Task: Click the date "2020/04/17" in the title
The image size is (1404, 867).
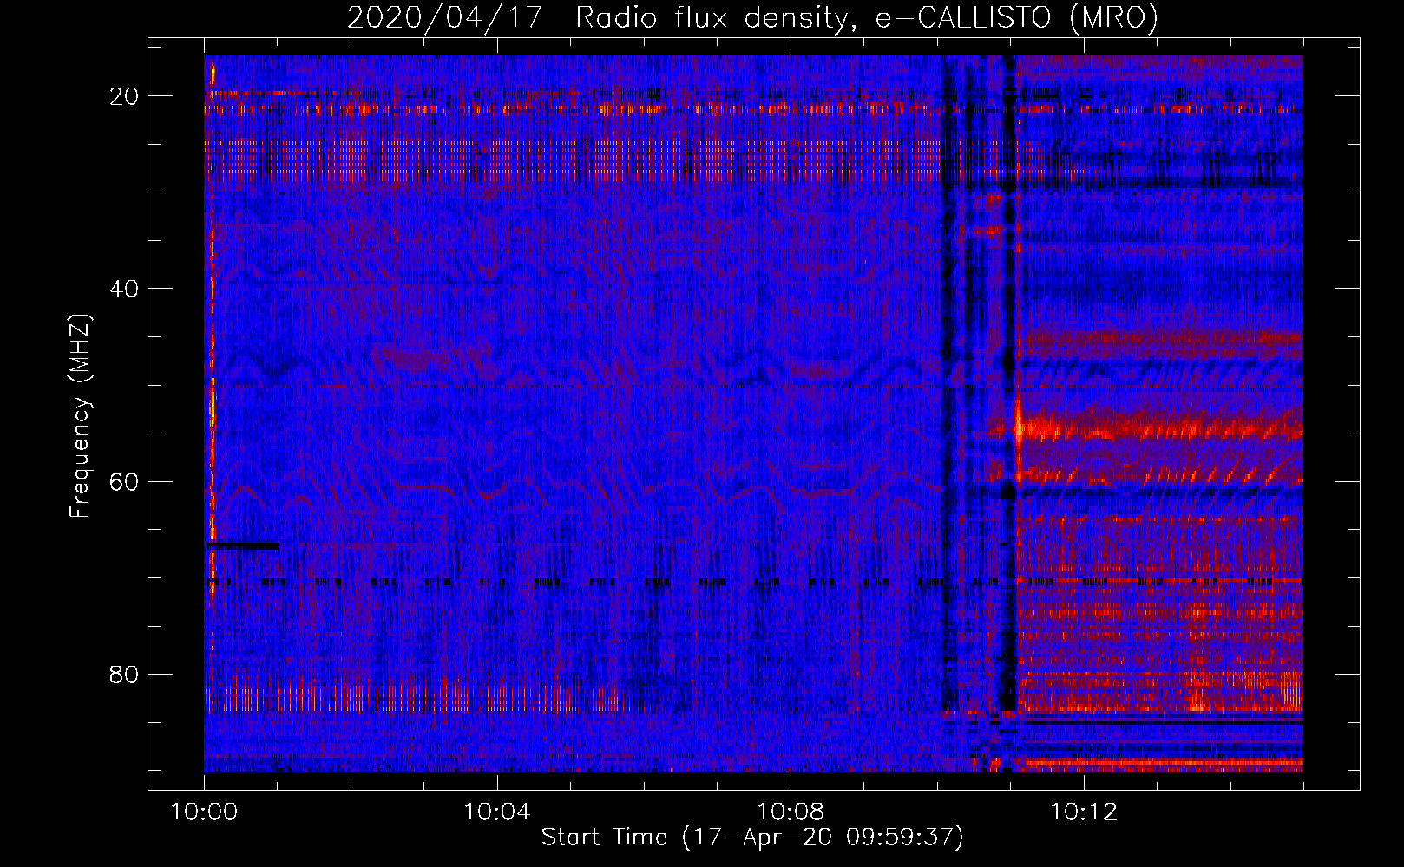Action: tap(445, 18)
